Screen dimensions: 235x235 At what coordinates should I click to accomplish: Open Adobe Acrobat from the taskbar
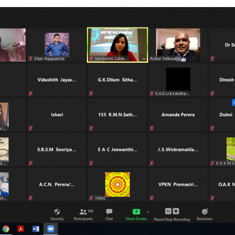21,229
